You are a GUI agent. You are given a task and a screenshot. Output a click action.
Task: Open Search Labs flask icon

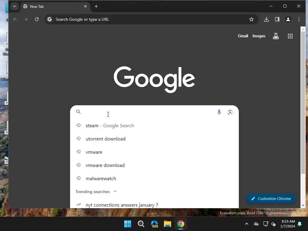276,36
